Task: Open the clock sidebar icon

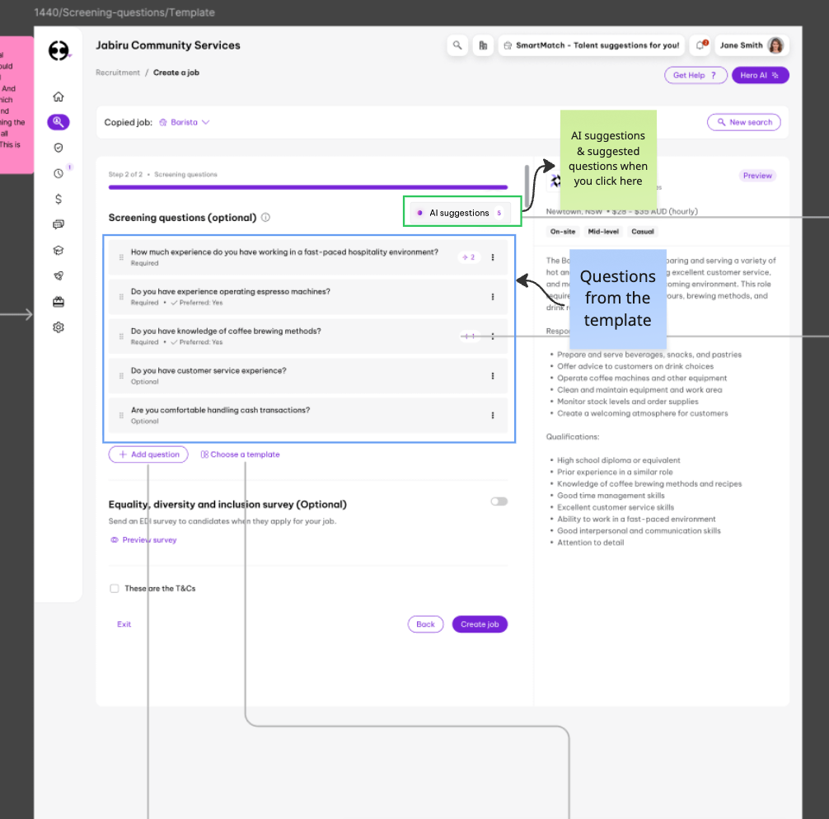Action: point(59,173)
